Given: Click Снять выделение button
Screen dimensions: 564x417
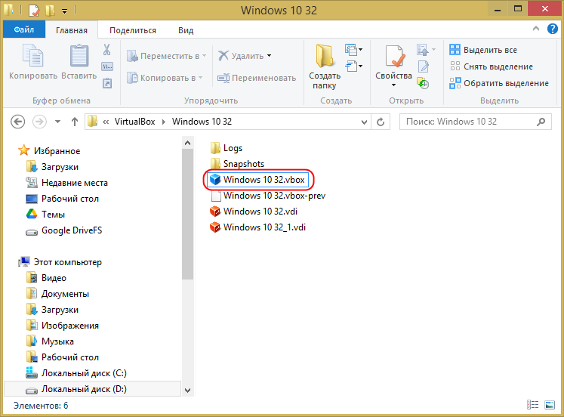Looking at the screenshot, I should pyautogui.click(x=491, y=66).
